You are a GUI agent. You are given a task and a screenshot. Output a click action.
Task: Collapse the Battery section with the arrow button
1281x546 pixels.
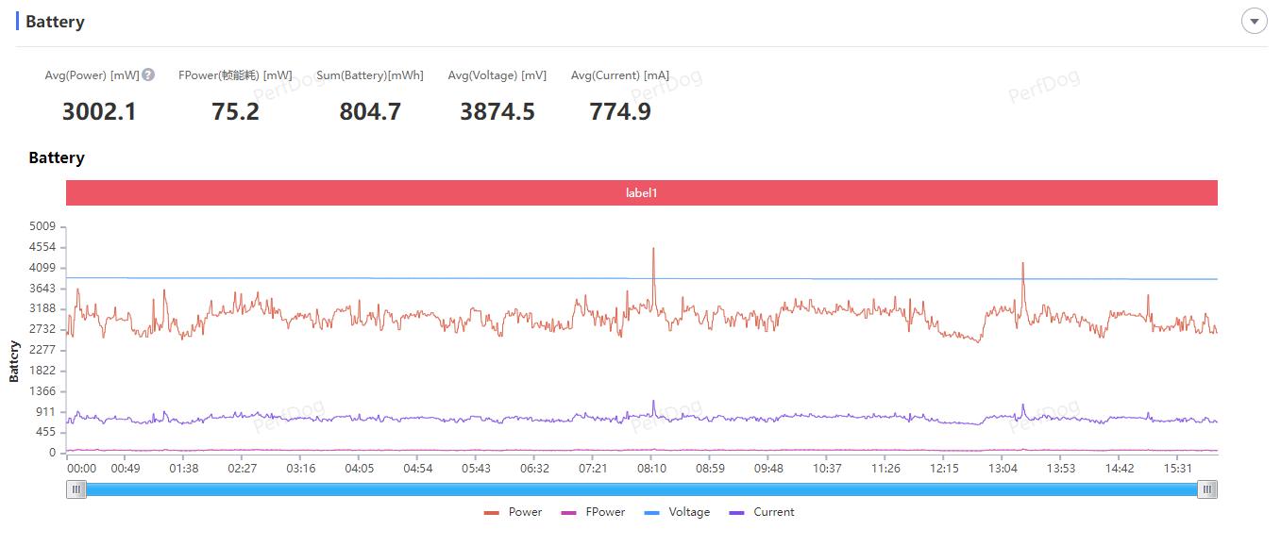point(1254,22)
